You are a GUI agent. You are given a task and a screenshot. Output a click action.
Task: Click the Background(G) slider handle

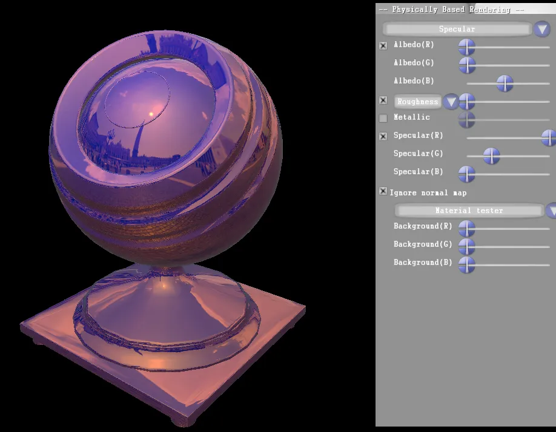tap(466, 247)
